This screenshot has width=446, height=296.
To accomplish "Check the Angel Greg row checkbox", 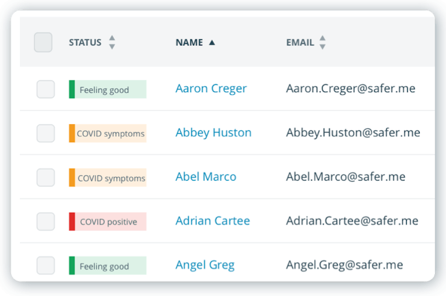I will (45, 265).
